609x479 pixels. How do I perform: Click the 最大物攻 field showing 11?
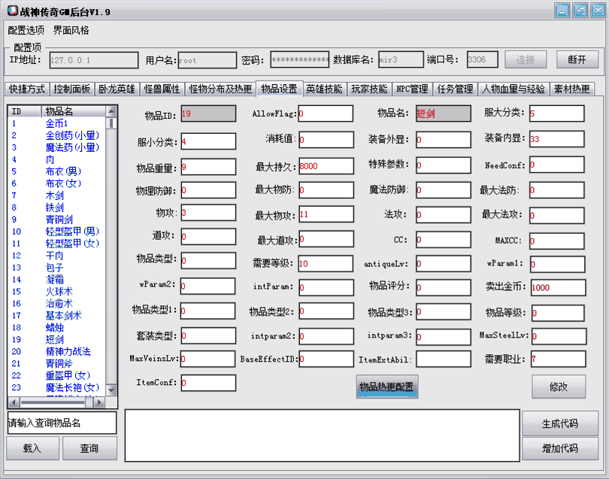tap(326, 214)
